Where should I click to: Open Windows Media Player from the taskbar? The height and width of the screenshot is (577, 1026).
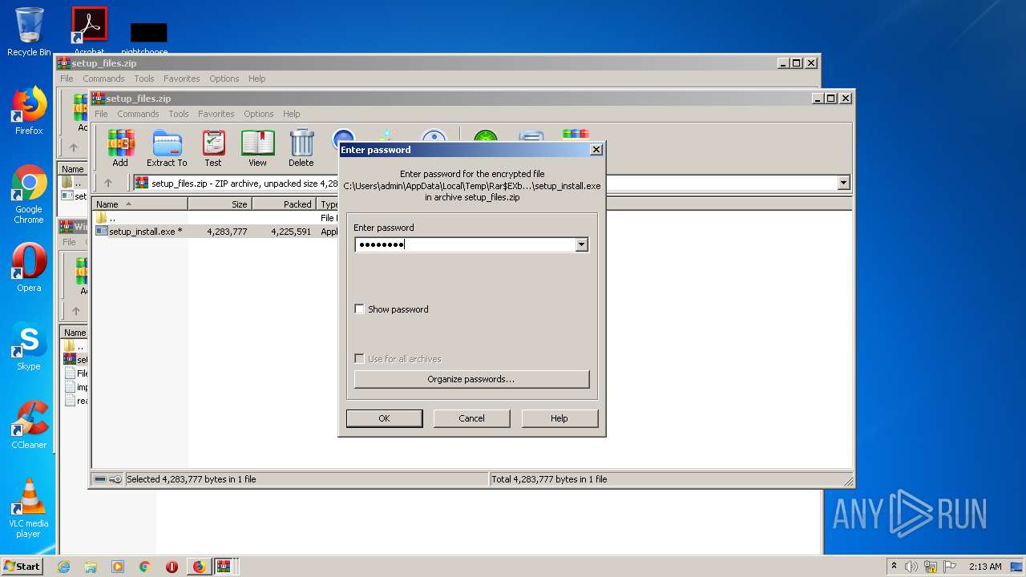[x=118, y=567]
